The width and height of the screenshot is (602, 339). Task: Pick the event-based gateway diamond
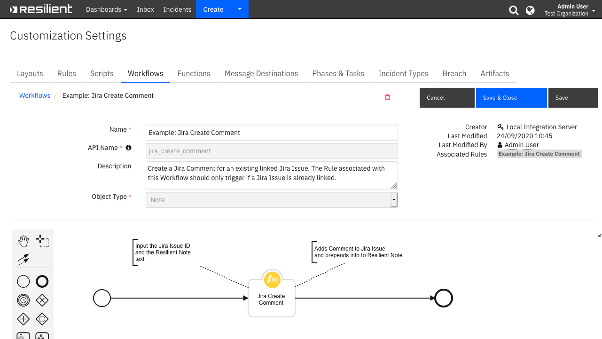click(42, 319)
